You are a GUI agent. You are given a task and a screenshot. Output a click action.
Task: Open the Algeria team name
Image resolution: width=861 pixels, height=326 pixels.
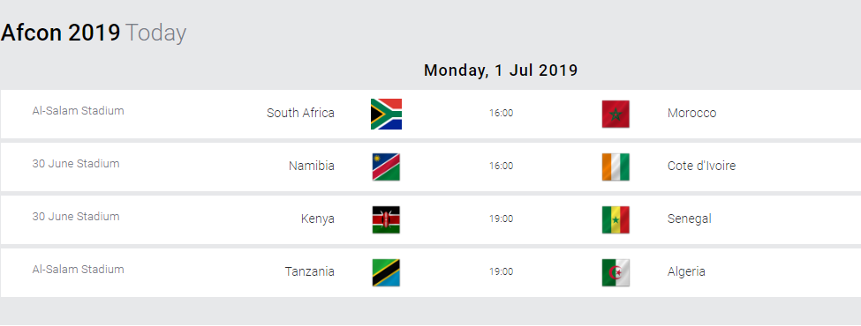pyautogui.click(x=686, y=271)
